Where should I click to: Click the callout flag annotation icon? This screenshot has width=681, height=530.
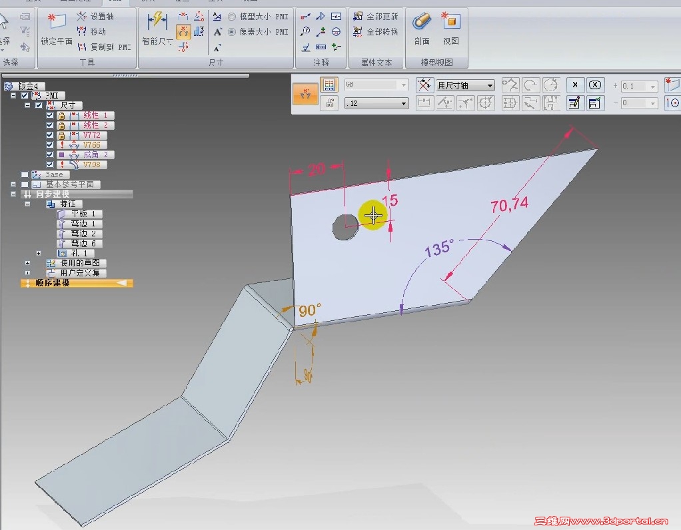point(321,17)
